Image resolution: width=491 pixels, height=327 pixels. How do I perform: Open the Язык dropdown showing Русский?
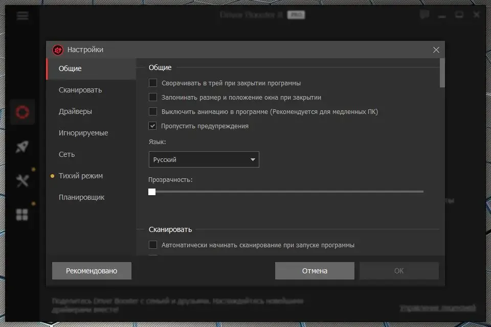tap(204, 159)
